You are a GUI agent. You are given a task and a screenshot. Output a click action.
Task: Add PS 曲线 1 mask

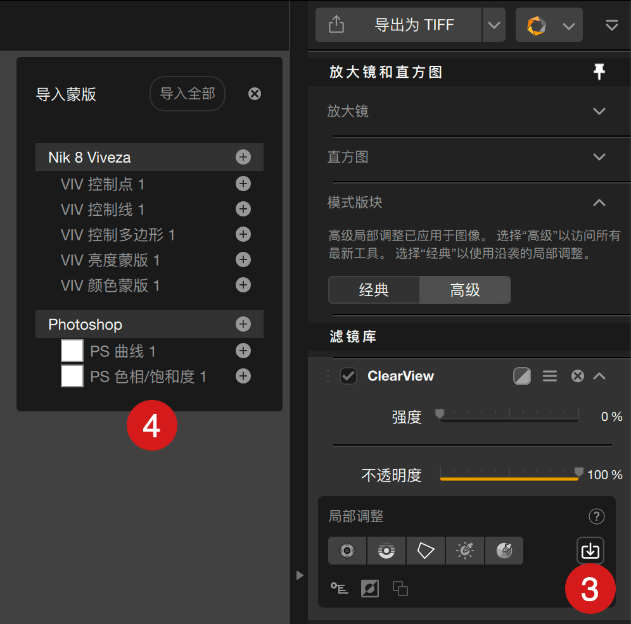point(243,351)
